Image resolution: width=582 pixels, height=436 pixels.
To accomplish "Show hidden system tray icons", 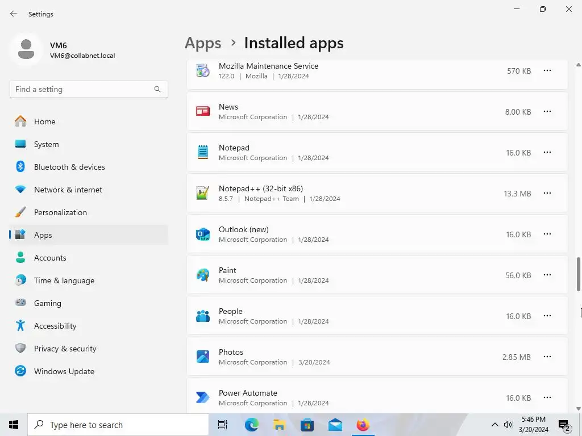I will click(495, 425).
